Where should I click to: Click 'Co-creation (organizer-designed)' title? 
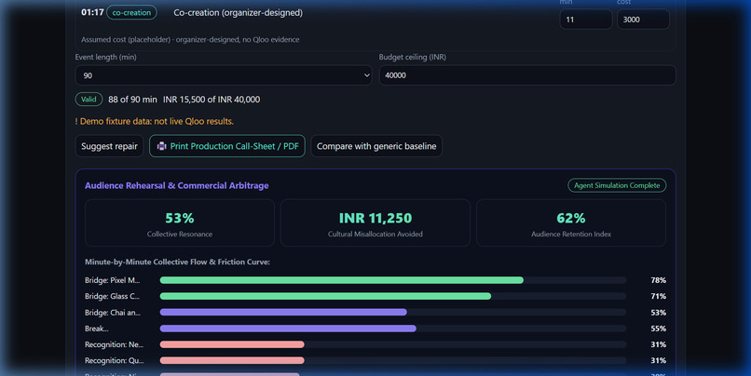pyautogui.click(x=238, y=13)
